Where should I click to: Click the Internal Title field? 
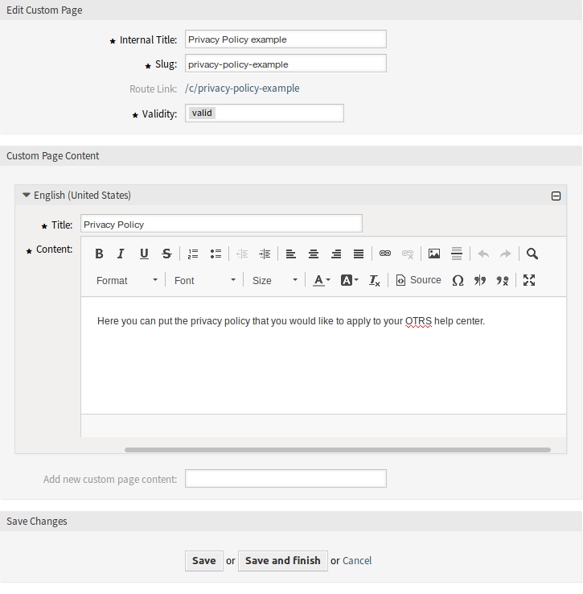(285, 39)
